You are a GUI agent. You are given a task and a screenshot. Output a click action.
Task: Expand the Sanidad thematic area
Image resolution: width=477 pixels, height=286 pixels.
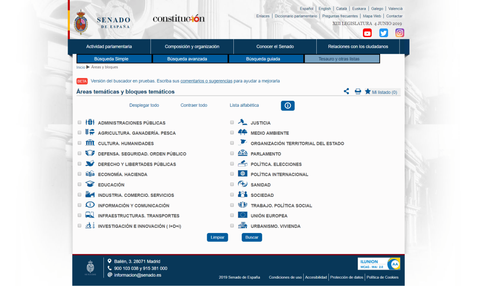pyautogui.click(x=260, y=185)
